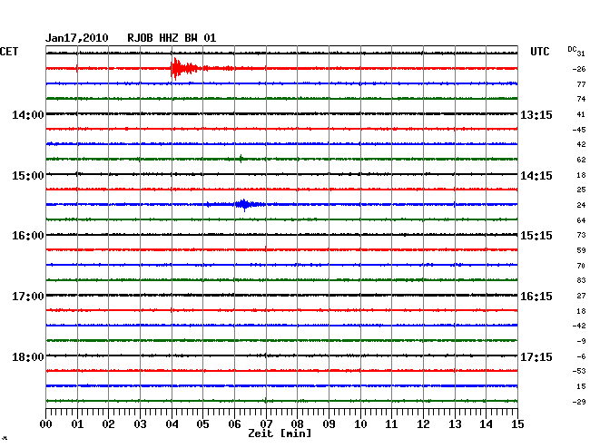Select DC value 74

coord(581,99)
